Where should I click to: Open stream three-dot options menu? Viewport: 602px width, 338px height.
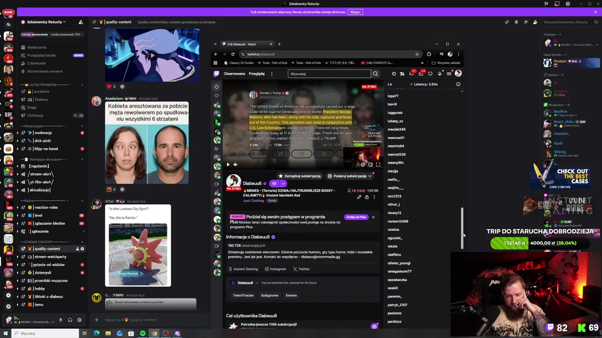point(374,197)
